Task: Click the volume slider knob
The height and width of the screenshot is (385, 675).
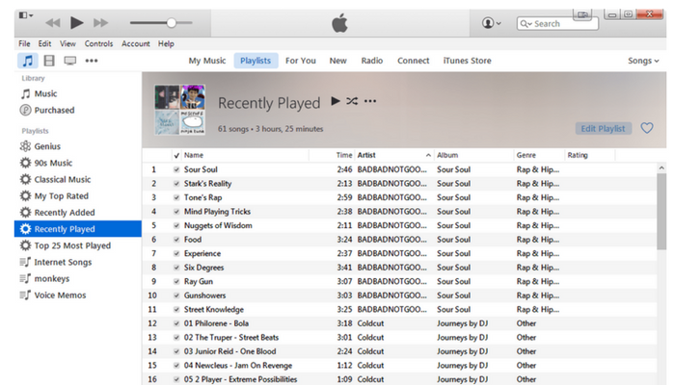Action: click(x=172, y=23)
